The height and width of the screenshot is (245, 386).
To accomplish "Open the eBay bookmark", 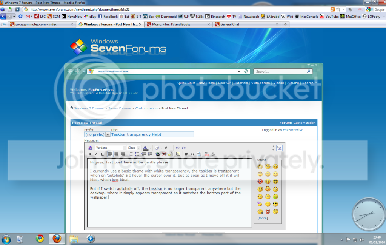I will pyautogui.click(x=90, y=17).
